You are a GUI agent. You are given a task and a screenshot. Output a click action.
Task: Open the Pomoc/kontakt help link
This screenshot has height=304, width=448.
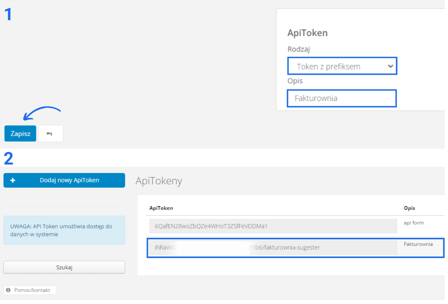point(32,290)
